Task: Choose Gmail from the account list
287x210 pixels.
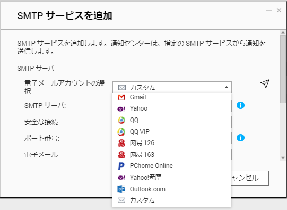Action: pos(171,97)
